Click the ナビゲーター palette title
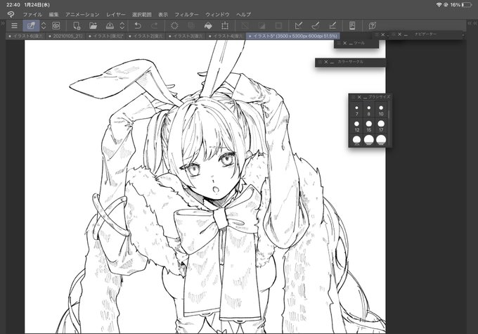Screen dimensions: 478x334 [x=425, y=34]
